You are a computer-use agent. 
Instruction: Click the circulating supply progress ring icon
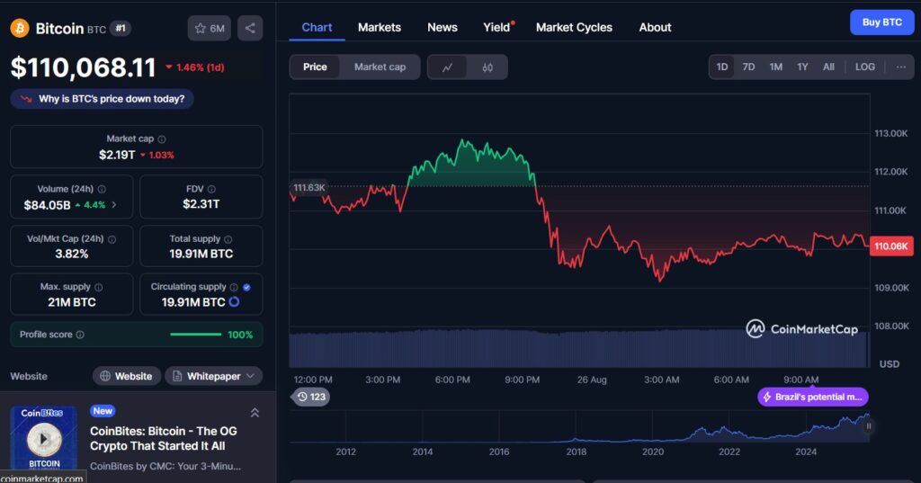pyautogui.click(x=235, y=302)
